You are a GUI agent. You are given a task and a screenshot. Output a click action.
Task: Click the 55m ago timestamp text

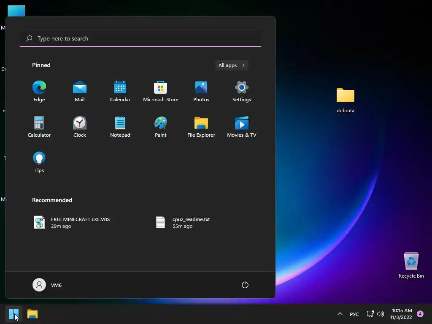point(182,226)
